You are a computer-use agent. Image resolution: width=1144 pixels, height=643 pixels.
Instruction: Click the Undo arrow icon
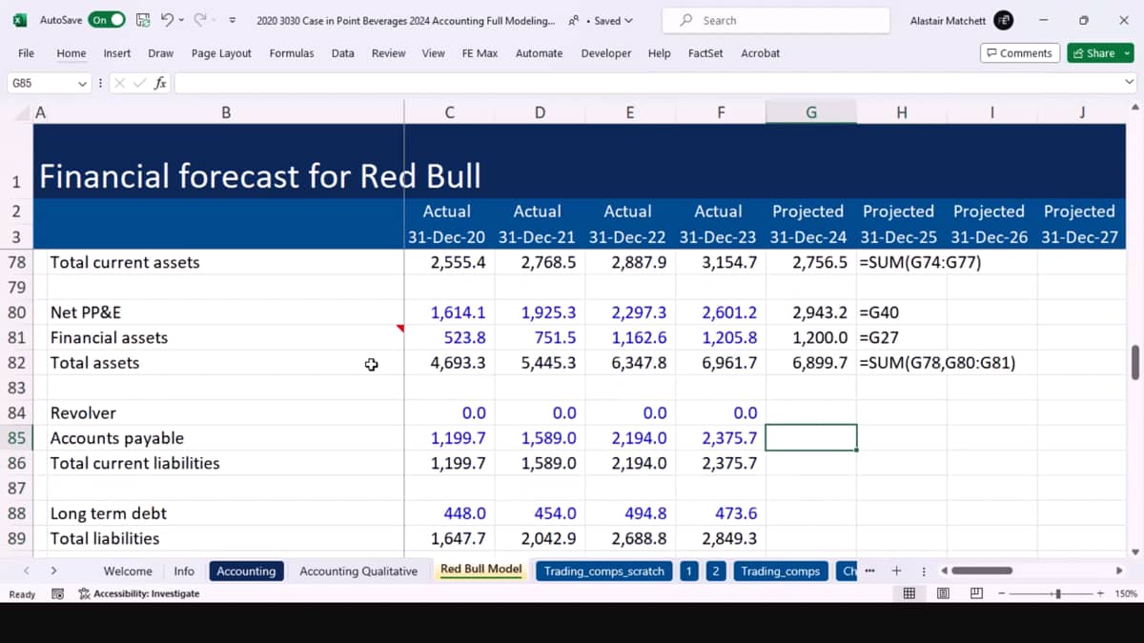coord(167,20)
